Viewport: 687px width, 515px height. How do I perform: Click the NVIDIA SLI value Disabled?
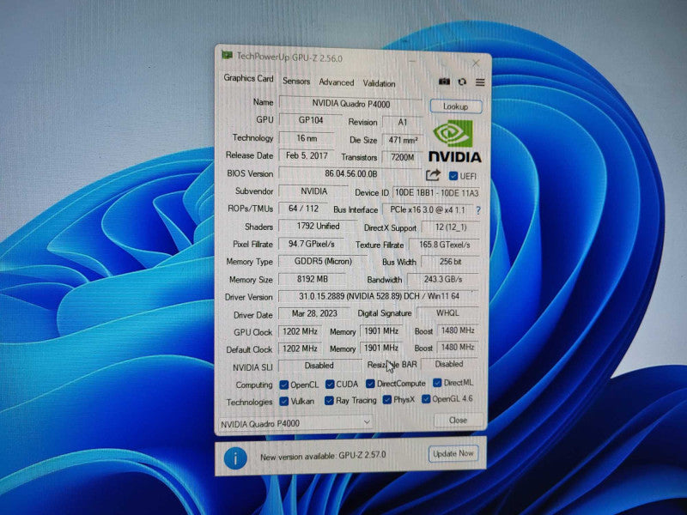point(319,366)
